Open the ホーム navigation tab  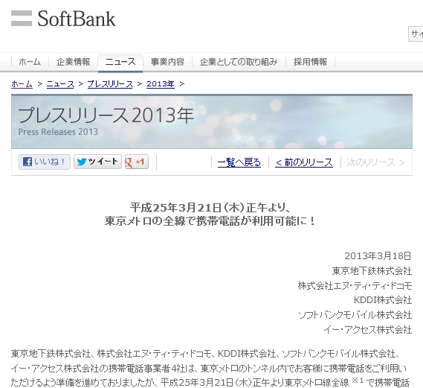pos(30,62)
